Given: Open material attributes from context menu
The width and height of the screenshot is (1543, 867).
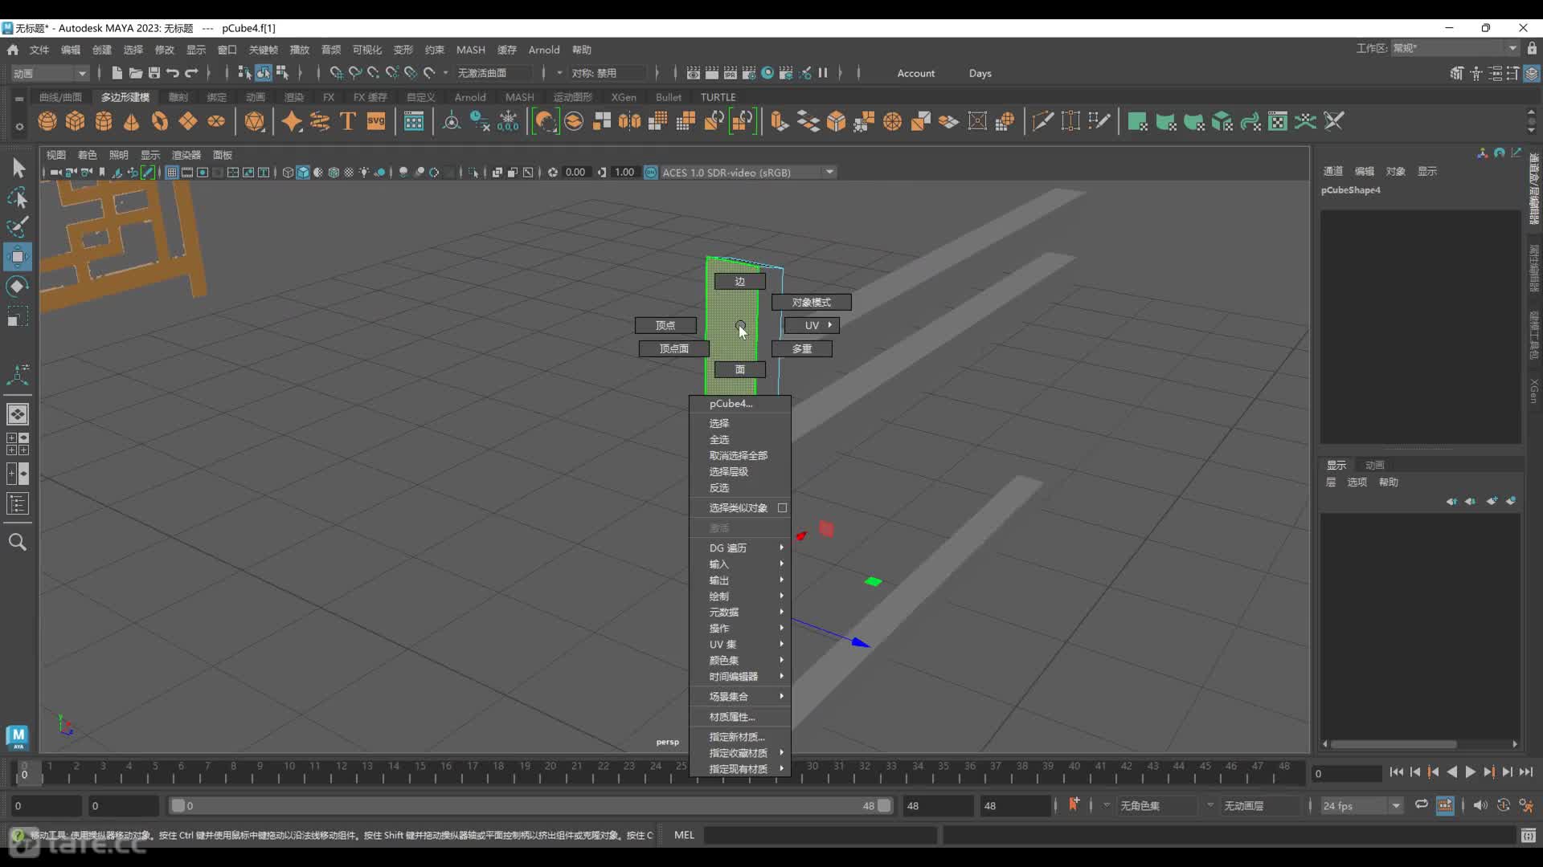Looking at the screenshot, I should (x=731, y=717).
